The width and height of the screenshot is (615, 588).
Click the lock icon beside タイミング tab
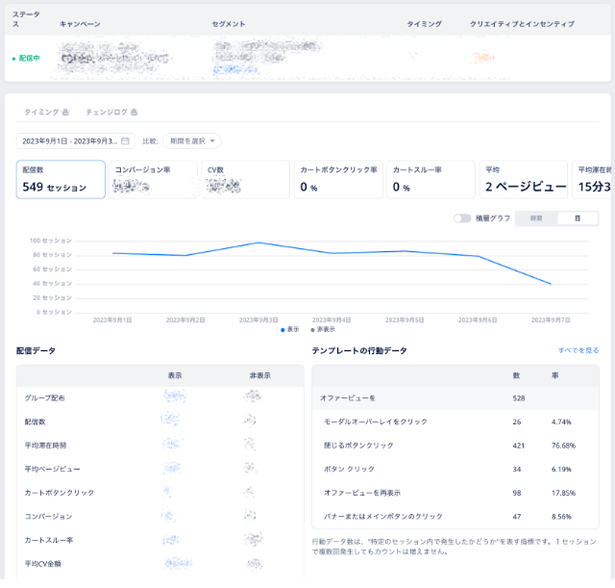coord(65,113)
